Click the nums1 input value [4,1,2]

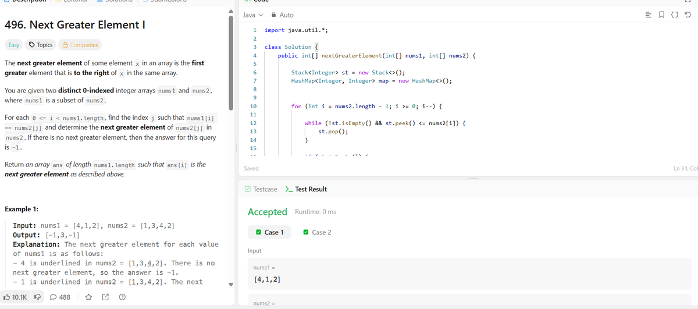click(268, 279)
